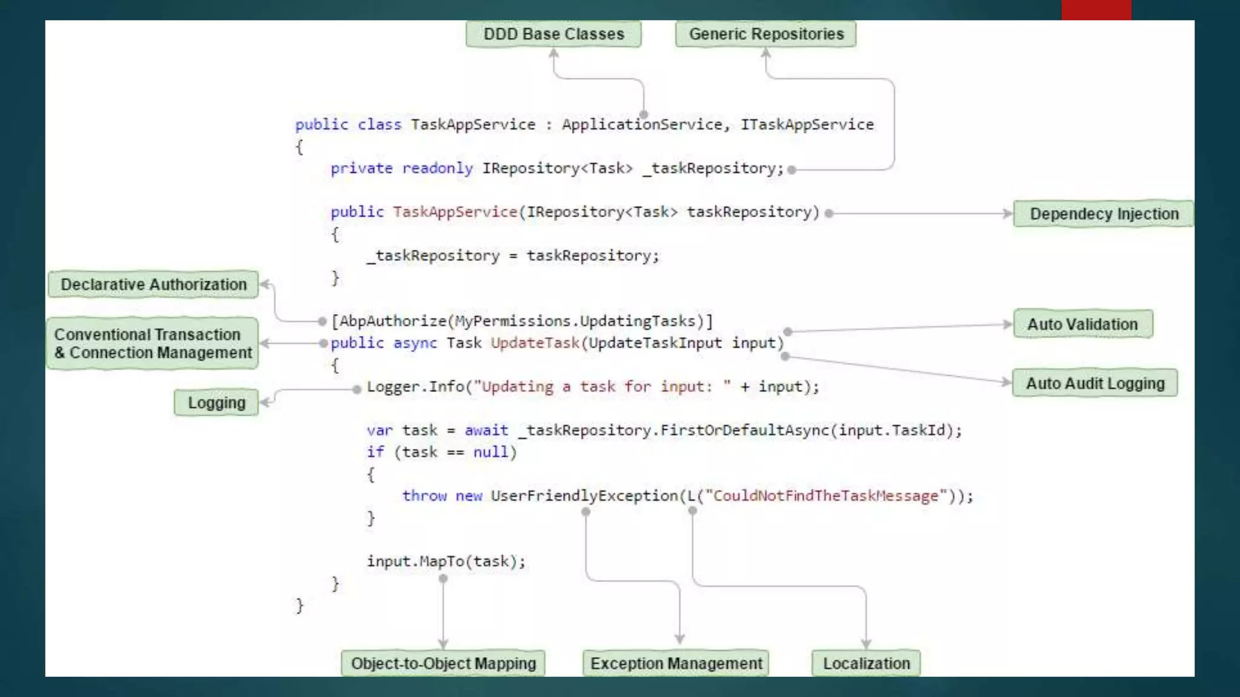Click the CouldNotFindTheTaskMessage string
This screenshot has height=697, width=1240.
tap(825, 496)
